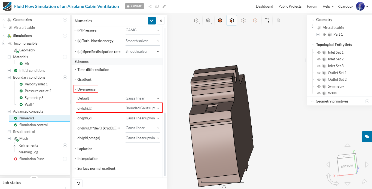Add a new geometry with plus icon
The image size is (372, 189).
point(65,20)
